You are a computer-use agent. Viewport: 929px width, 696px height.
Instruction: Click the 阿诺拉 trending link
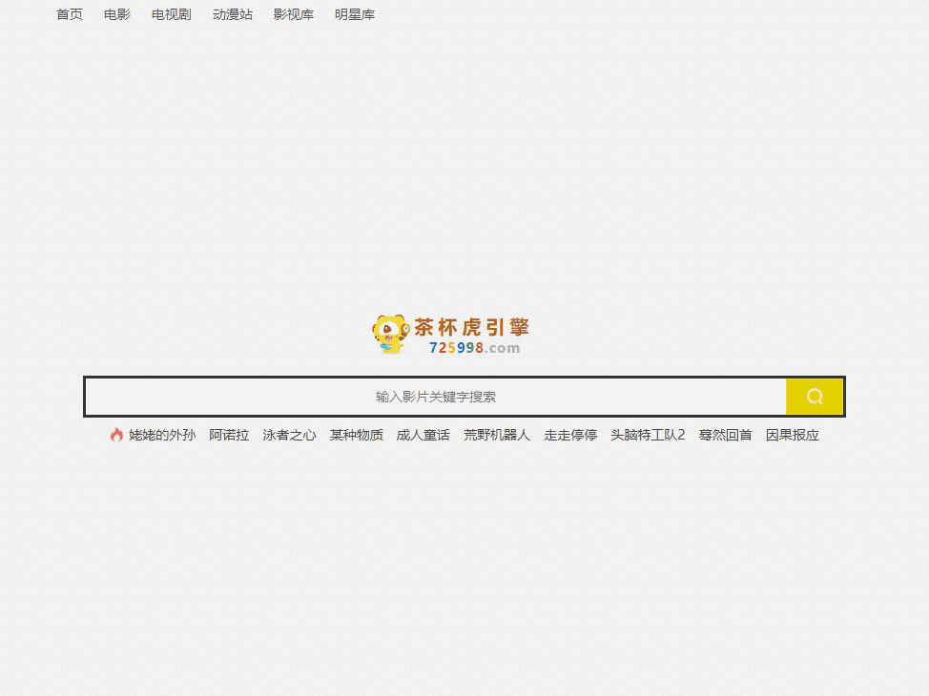point(229,435)
